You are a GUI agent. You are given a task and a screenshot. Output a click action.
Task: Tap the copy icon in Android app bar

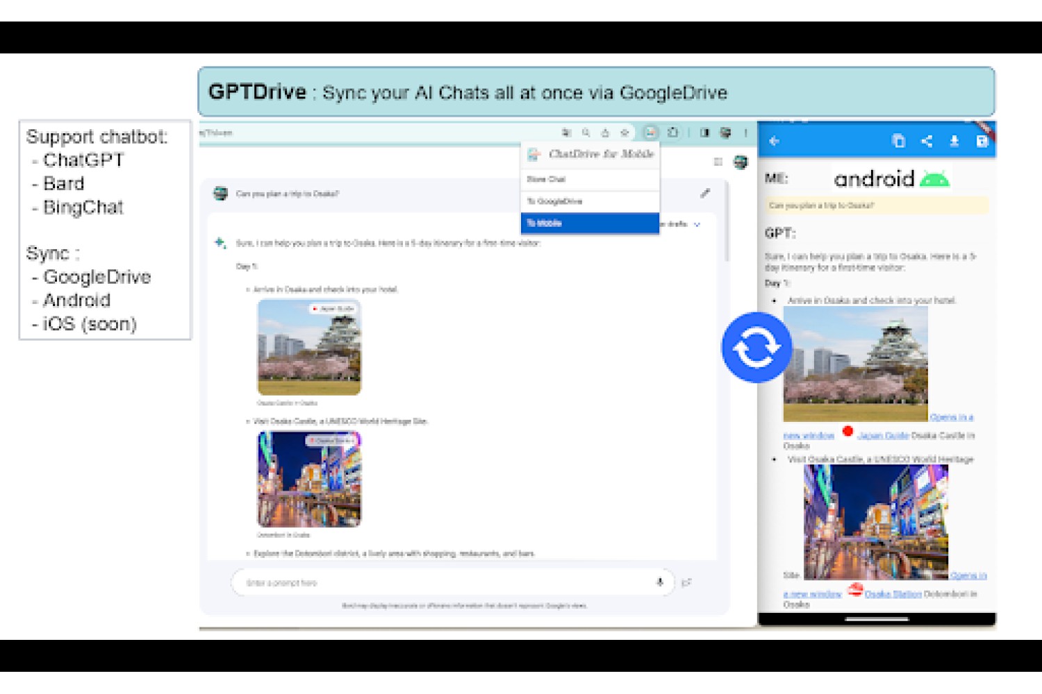tap(898, 142)
